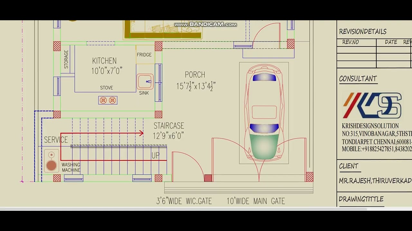Select the CLIENT heading
The width and height of the screenshot is (412, 231).
point(349,166)
